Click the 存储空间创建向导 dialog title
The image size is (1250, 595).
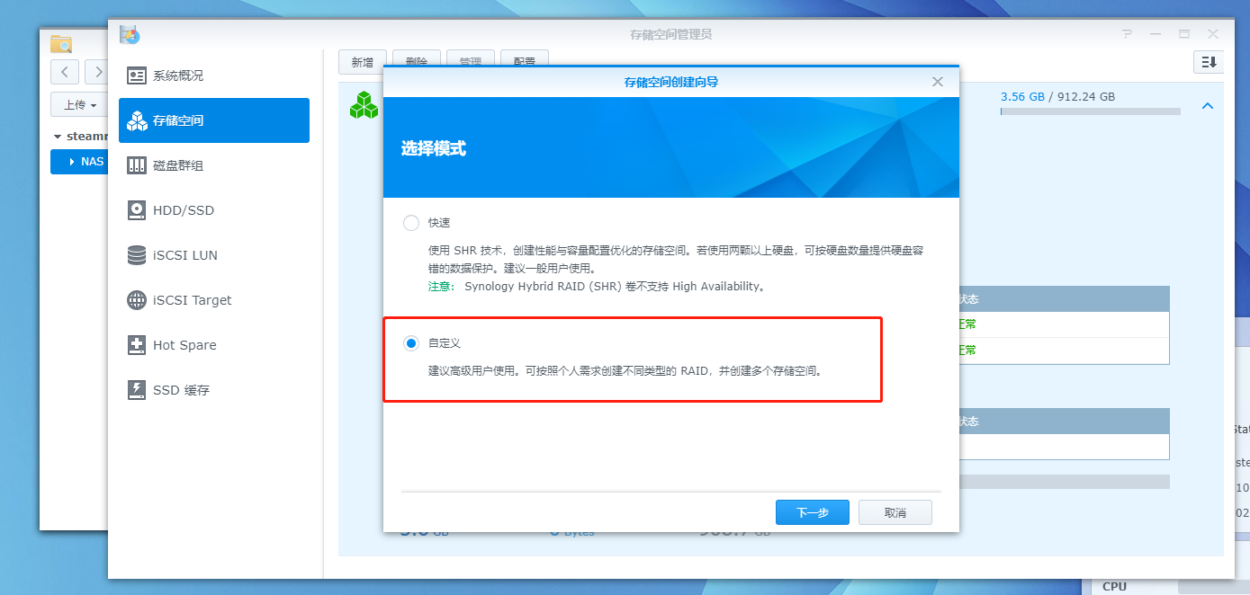click(671, 82)
